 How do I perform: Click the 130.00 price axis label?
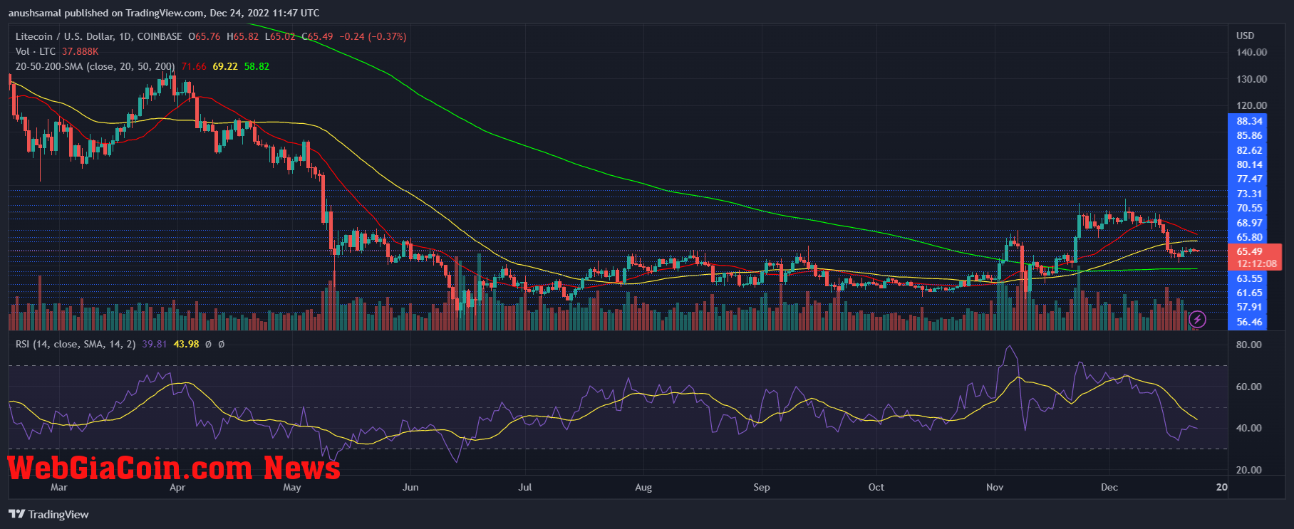pyautogui.click(x=1252, y=79)
